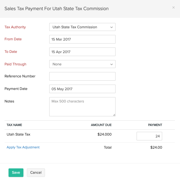Click the Amount Due column header
This screenshot has width=180, height=182.
pyautogui.click(x=101, y=125)
